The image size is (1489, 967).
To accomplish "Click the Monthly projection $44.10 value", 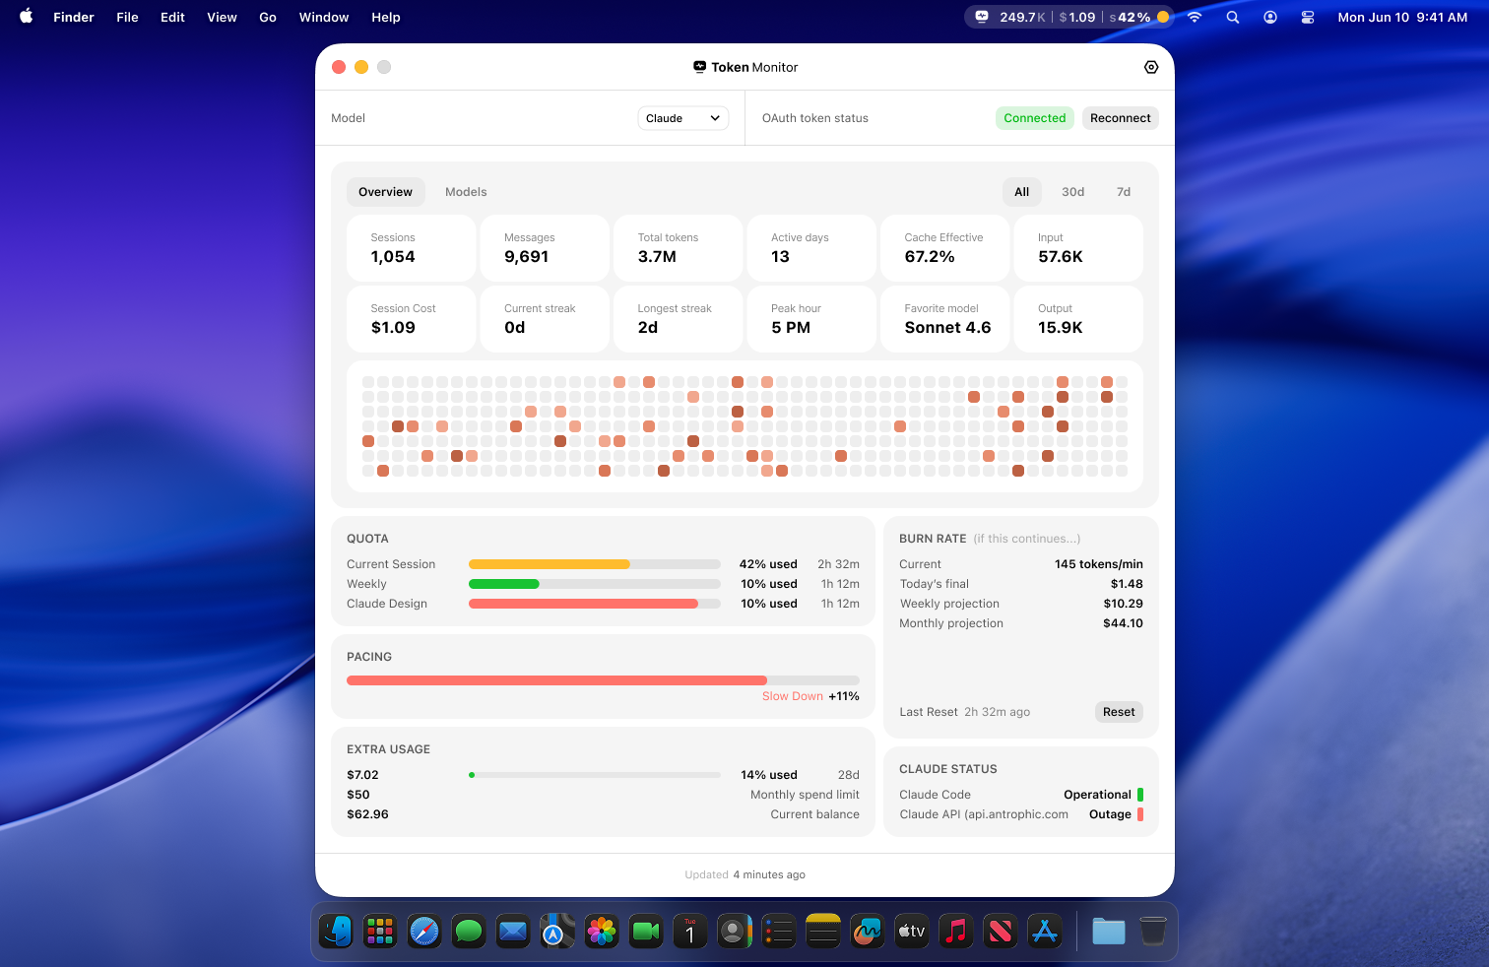I will click(x=1124, y=623).
